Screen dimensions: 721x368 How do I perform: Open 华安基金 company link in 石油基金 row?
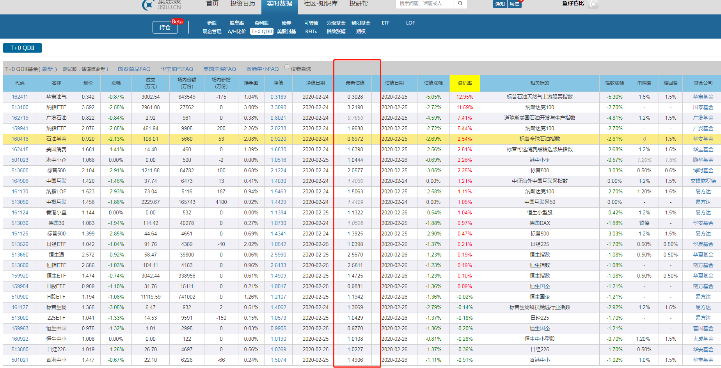click(x=703, y=139)
